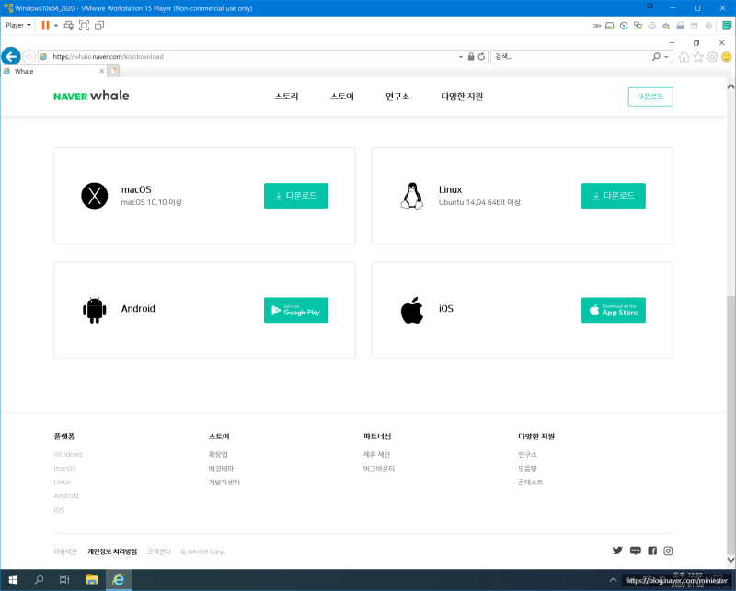736x591 pixels.
Task: Enter VMware full screen mode icon
Action: [84, 26]
